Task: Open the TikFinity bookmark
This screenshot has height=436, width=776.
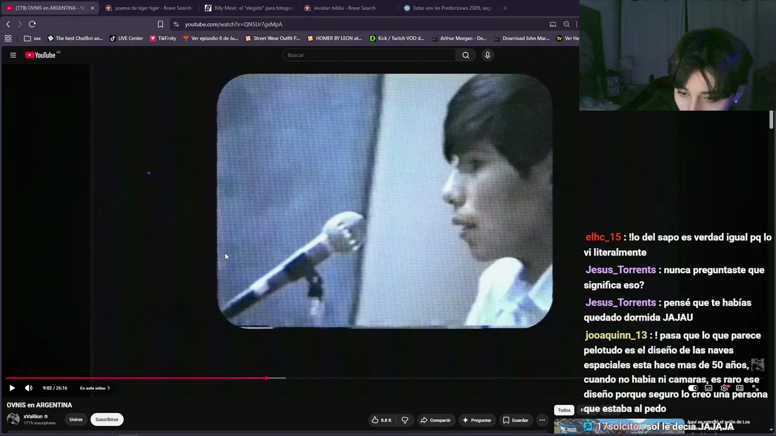Action: 163,38
